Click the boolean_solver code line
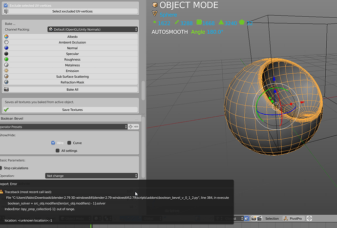This screenshot has width=337, height=228. (x=57, y=203)
